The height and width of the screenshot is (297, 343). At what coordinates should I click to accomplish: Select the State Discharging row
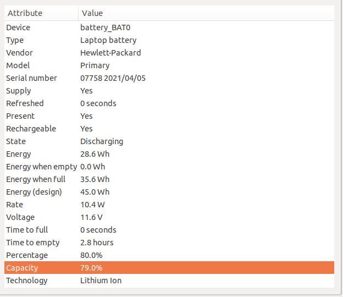point(169,141)
